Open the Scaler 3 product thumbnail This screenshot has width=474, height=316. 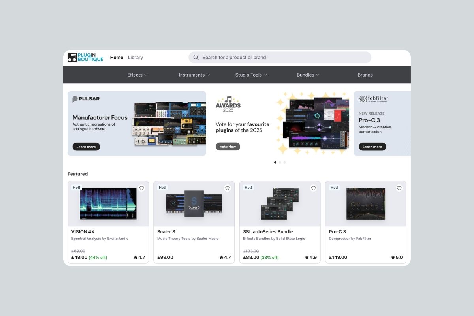194,204
